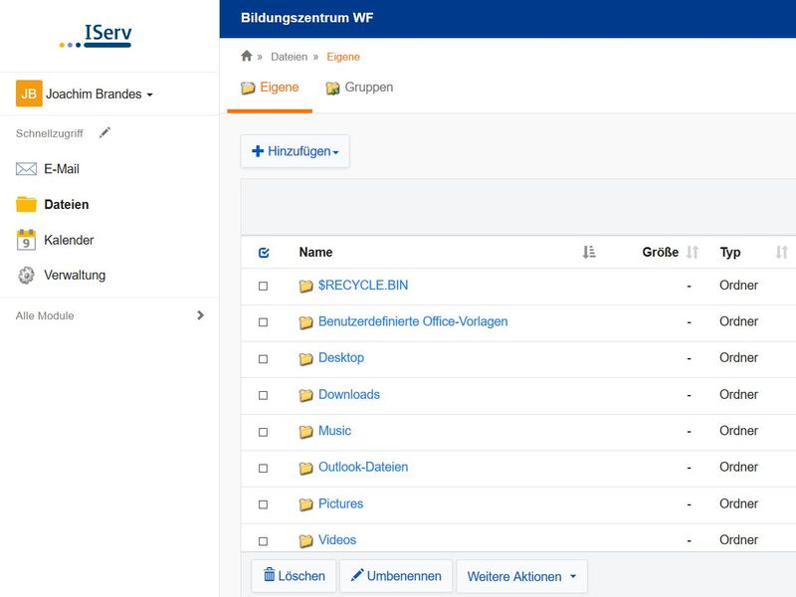Open the Outlook-Dateien folder
Screen dimensions: 796x597
(363, 467)
